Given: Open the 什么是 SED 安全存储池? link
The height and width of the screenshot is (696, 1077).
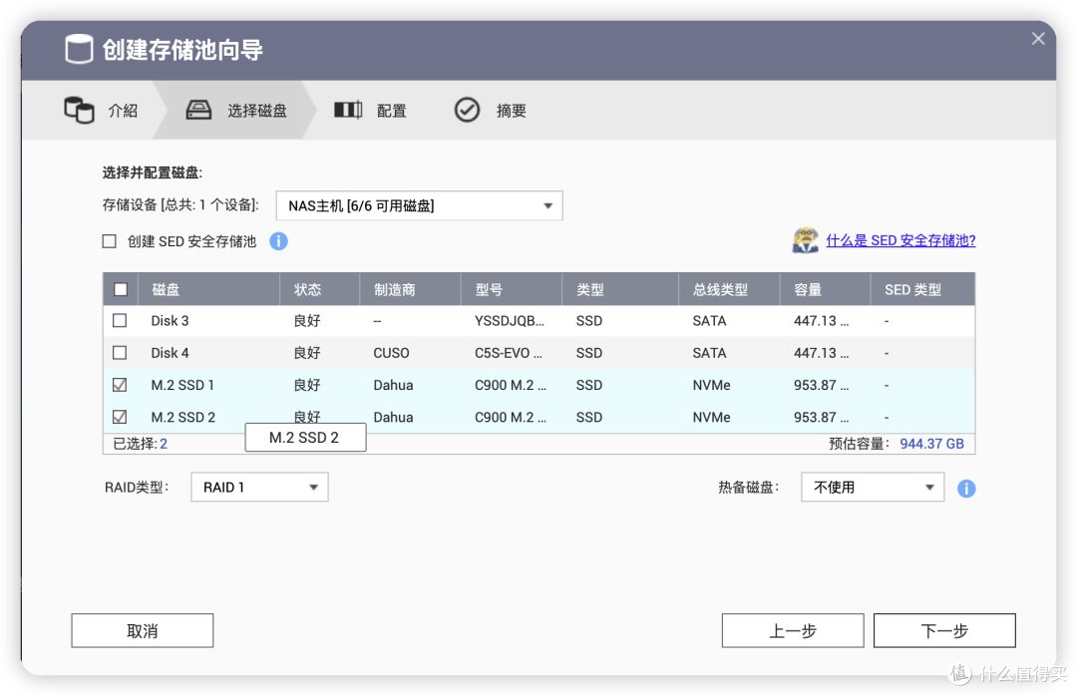Looking at the screenshot, I should point(900,240).
